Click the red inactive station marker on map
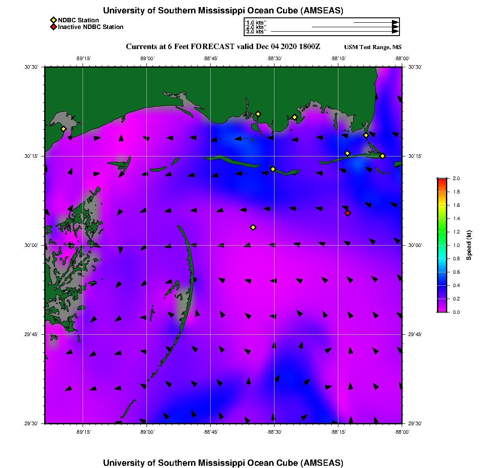Image resolution: width=491 pixels, height=468 pixels. coord(348,213)
